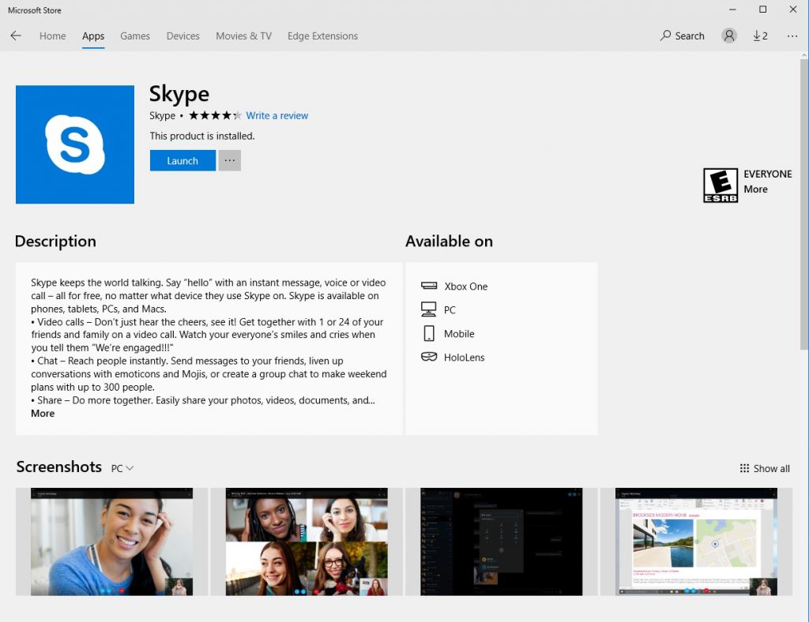Click the Show all grid icon

point(744,468)
